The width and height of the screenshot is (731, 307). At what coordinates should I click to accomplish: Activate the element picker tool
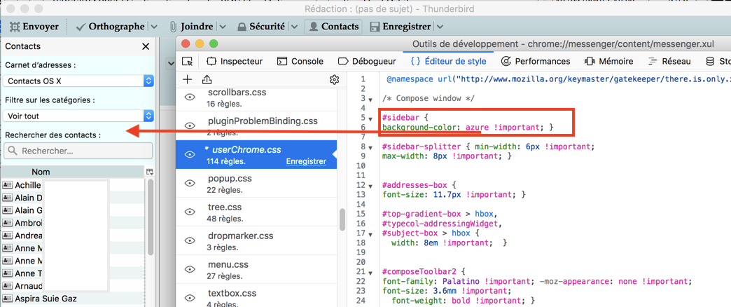(x=187, y=62)
